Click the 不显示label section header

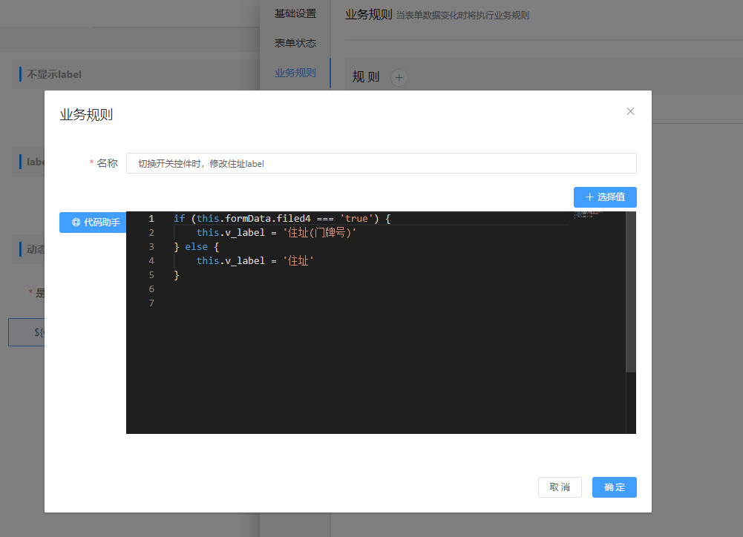pos(54,74)
